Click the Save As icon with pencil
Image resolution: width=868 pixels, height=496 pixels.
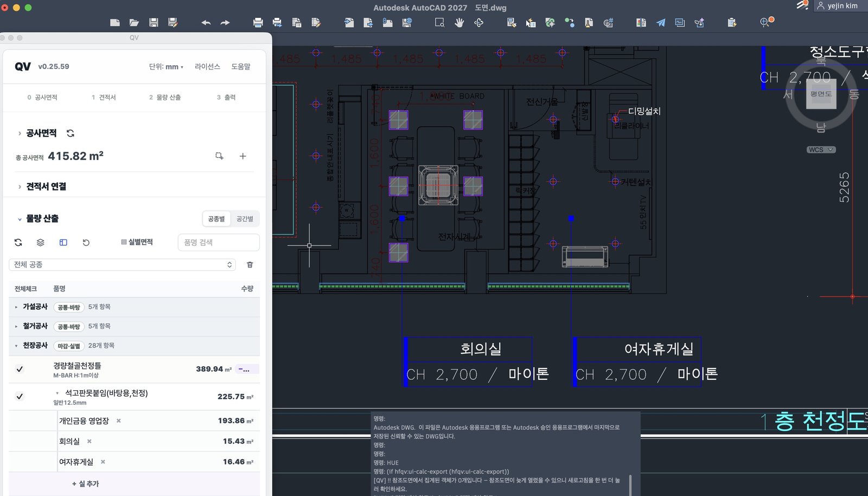point(173,22)
